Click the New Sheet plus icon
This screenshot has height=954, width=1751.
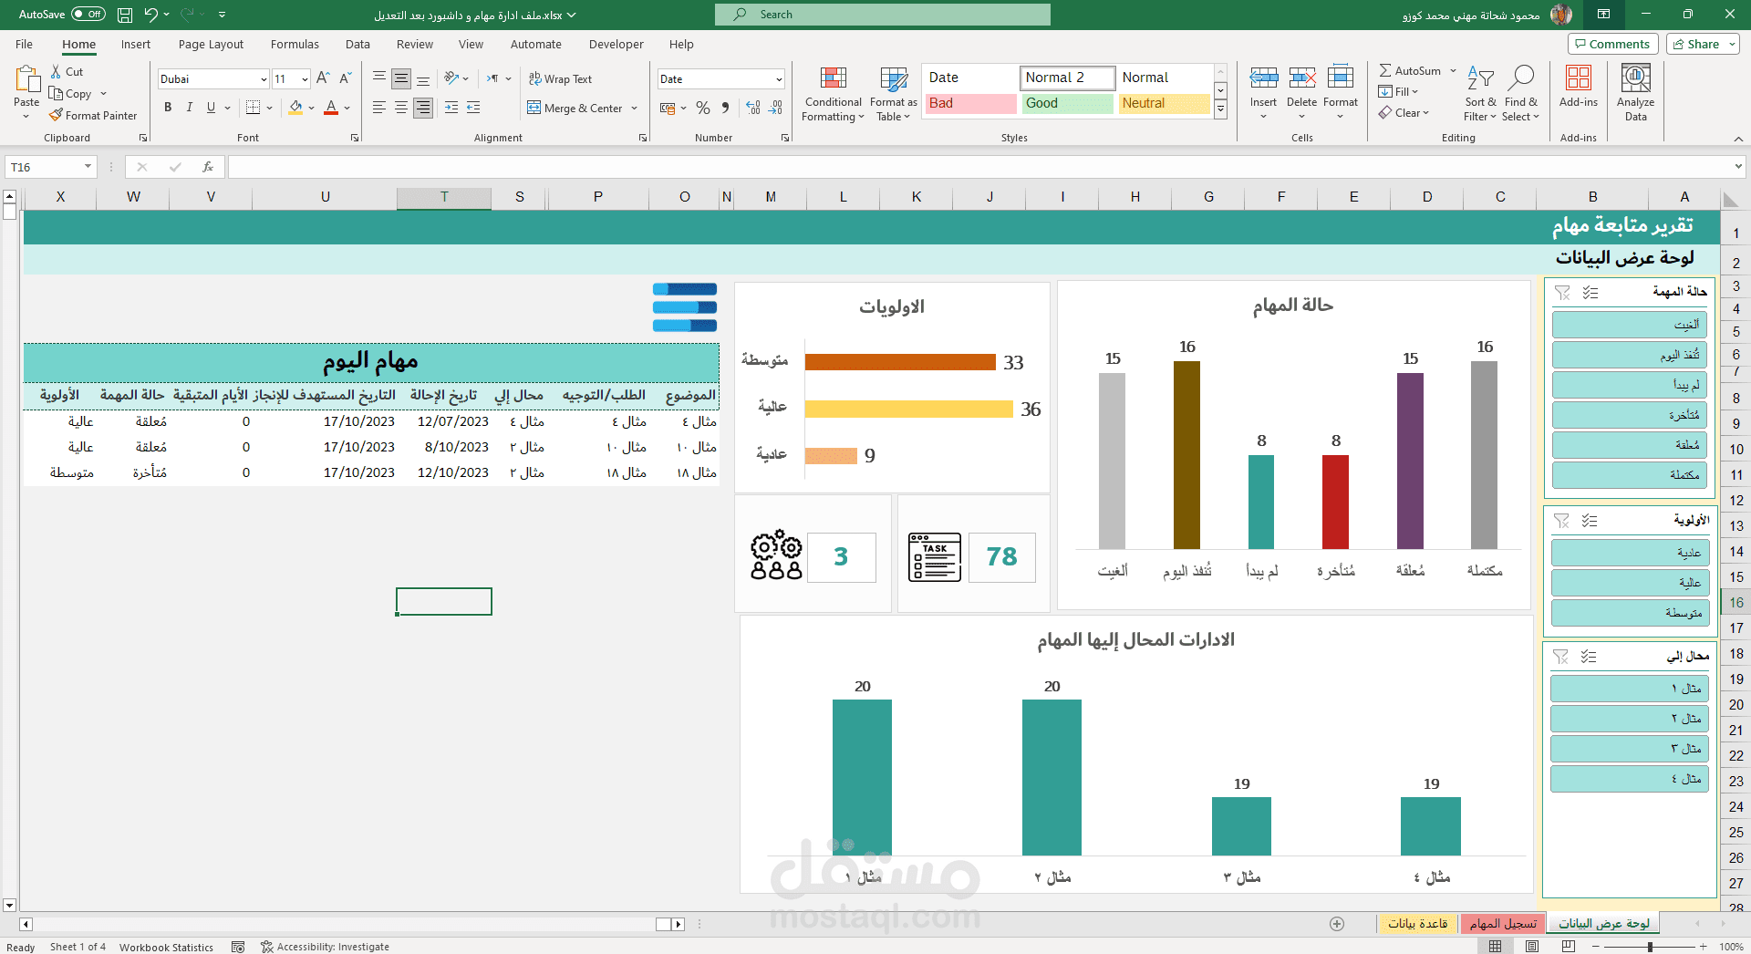(x=1337, y=924)
